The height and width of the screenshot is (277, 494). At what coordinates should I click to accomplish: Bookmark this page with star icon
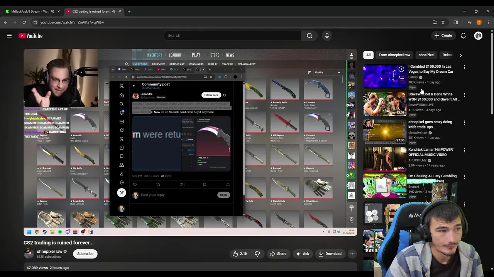(443, 22)
